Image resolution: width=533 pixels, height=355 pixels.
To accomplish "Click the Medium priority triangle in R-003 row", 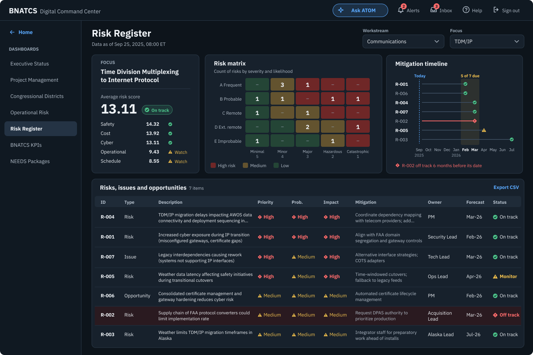I will (x=260, y=335).
